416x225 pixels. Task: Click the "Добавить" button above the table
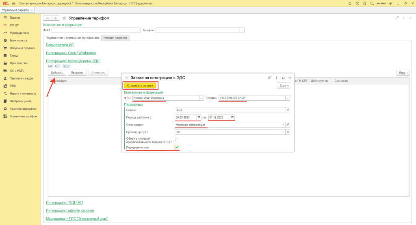(56, 72)
